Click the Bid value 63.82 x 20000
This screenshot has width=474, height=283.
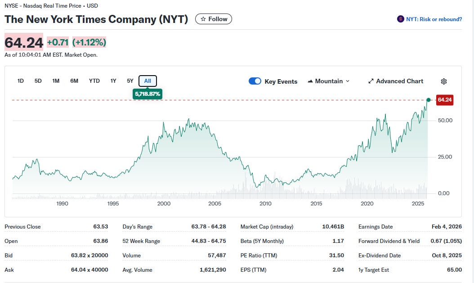(89, 255)
